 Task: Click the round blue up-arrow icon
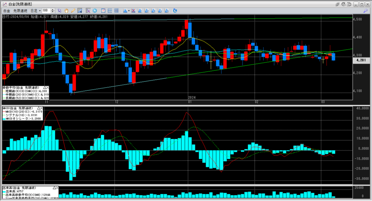pyautogui.click(x=95, y=11)
